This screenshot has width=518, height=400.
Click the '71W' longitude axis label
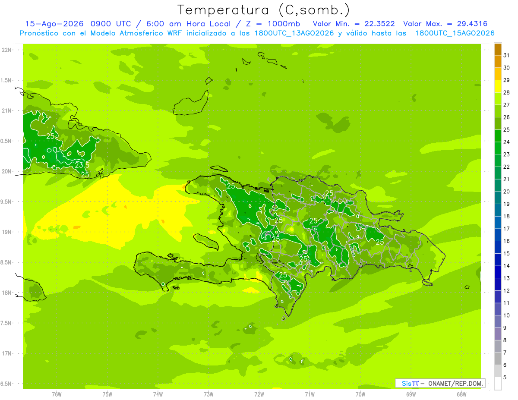[x=310, y=394]
